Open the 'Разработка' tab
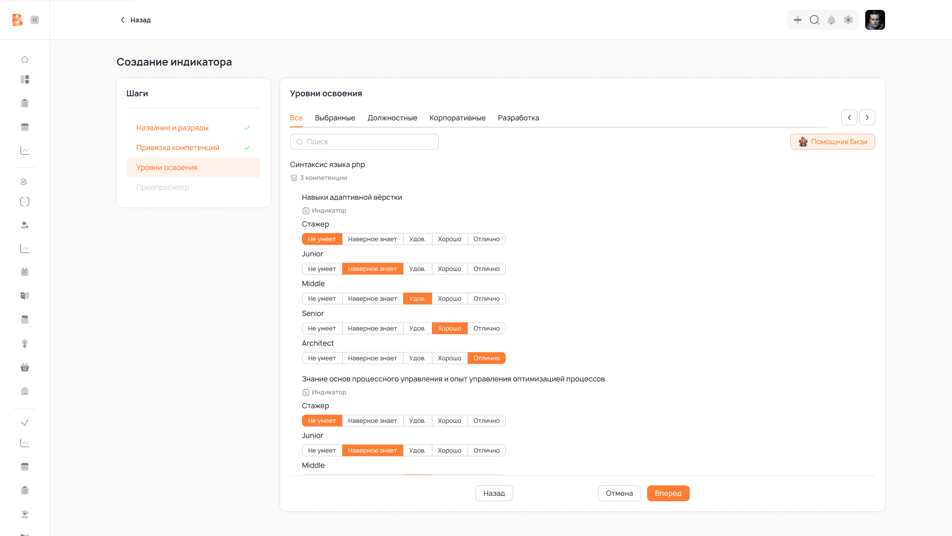This screenshot has height=536, width=952. coord(518,118)
